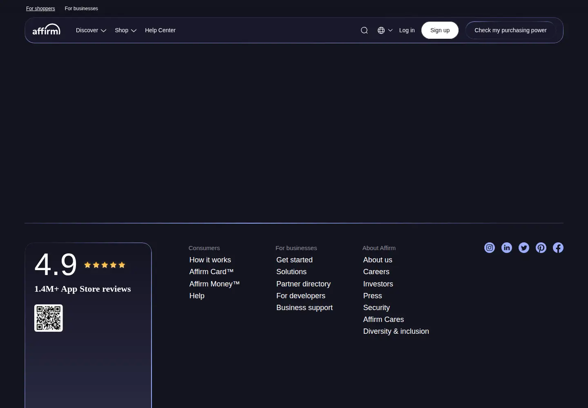Screen dimensions: 588x408
Task: Expand the Discover dropdown menu
Action: (91, 30)
